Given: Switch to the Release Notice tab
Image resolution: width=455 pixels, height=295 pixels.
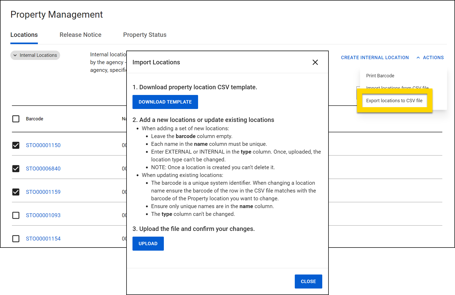Looking at the screenshot, I should [x=80, y=35].
